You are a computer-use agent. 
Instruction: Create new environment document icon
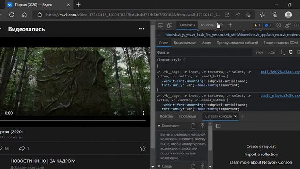click(194, 166)
